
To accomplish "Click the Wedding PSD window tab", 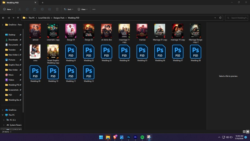I will click(x=19, y=3).
